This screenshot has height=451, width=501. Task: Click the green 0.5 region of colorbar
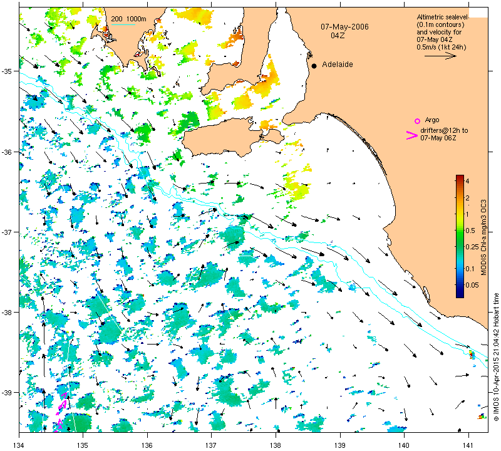(460, 231)
